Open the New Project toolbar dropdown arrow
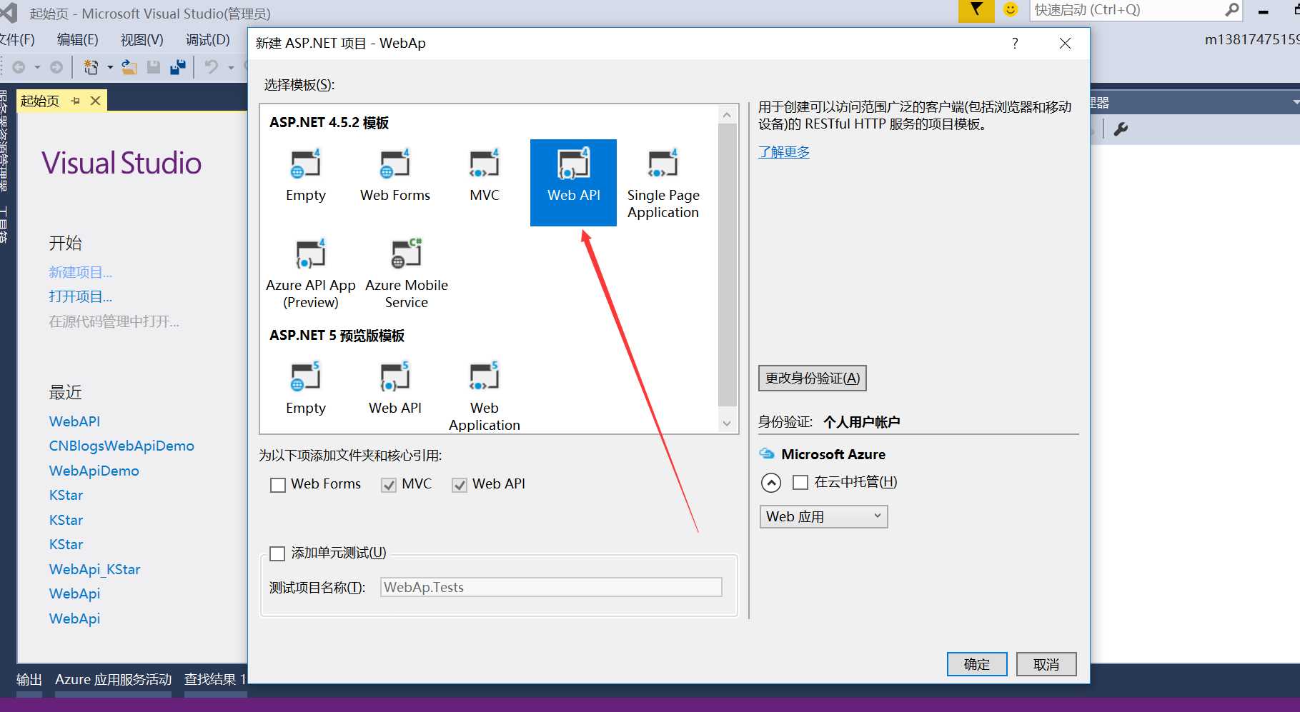1300x712 pixels. pos(110,67)
